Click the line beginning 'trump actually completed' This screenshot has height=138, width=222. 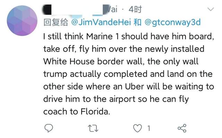(128, 74)
